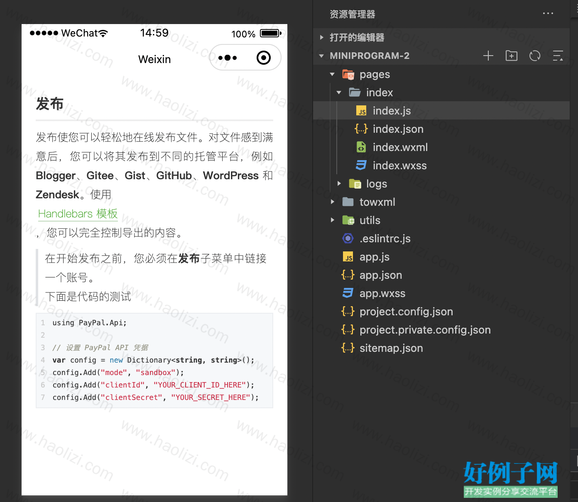Click the new folder icon
The height and width of the screenshot is (502, 578).
pyautogui.click(x=512, y=56)
